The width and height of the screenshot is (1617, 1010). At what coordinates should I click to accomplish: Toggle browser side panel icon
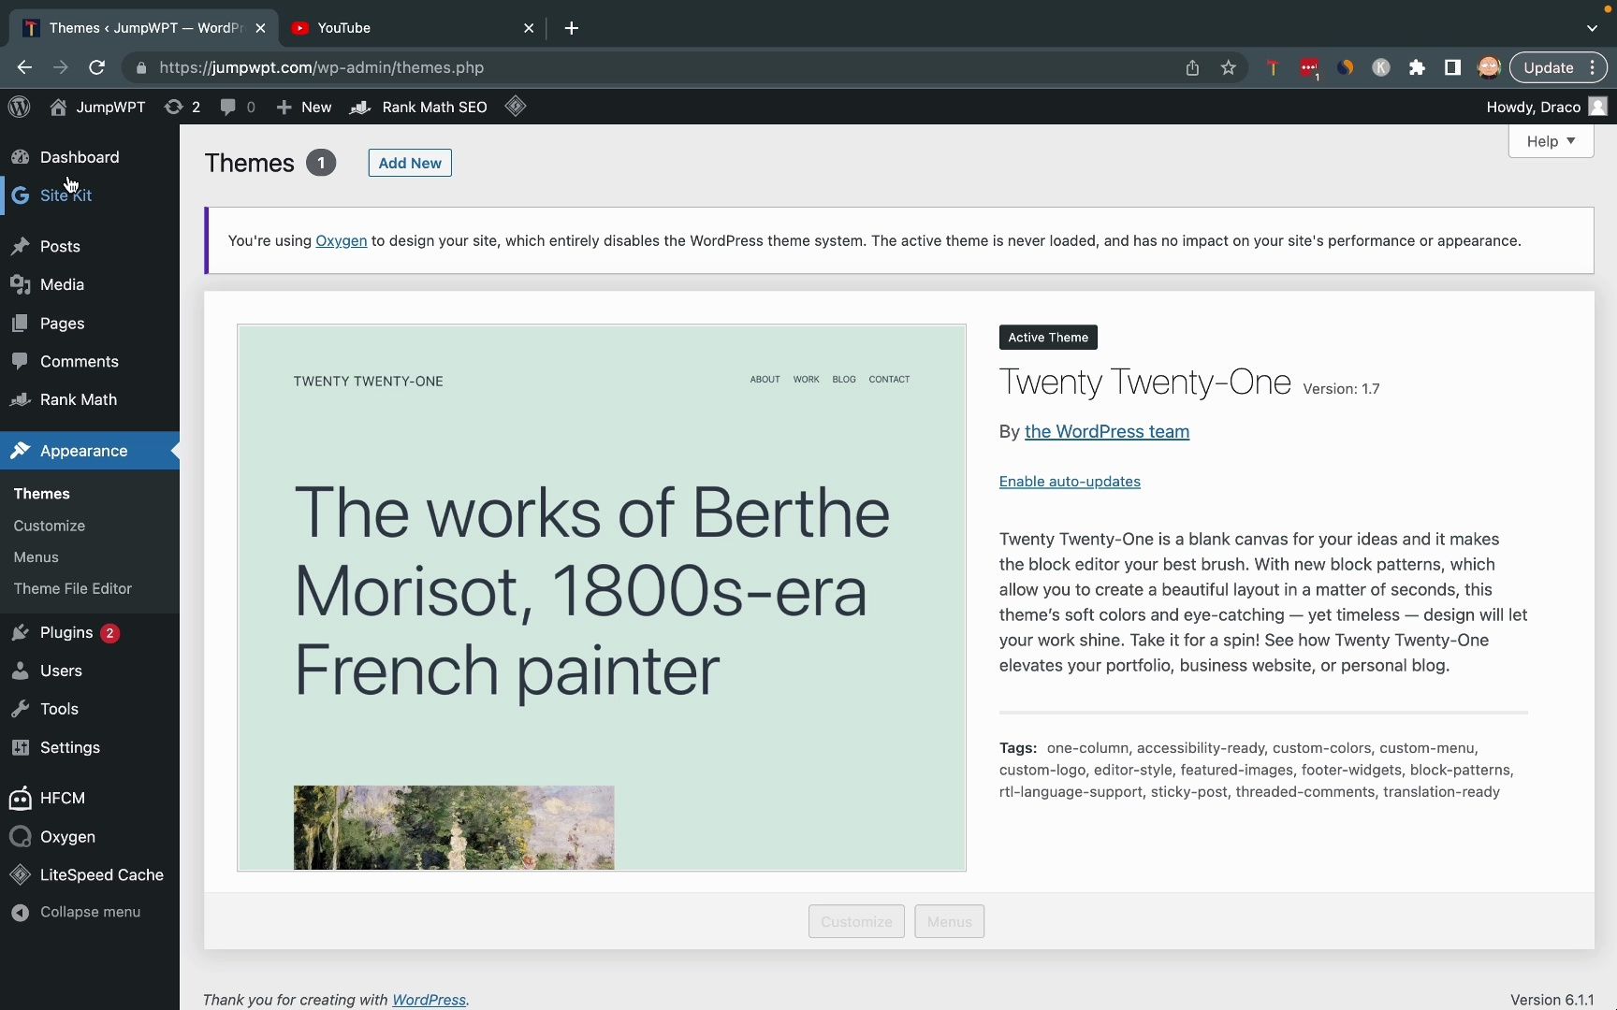(1452, 67)
